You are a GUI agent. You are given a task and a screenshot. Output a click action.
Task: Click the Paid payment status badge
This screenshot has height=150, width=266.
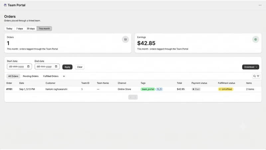coord(196,89)
